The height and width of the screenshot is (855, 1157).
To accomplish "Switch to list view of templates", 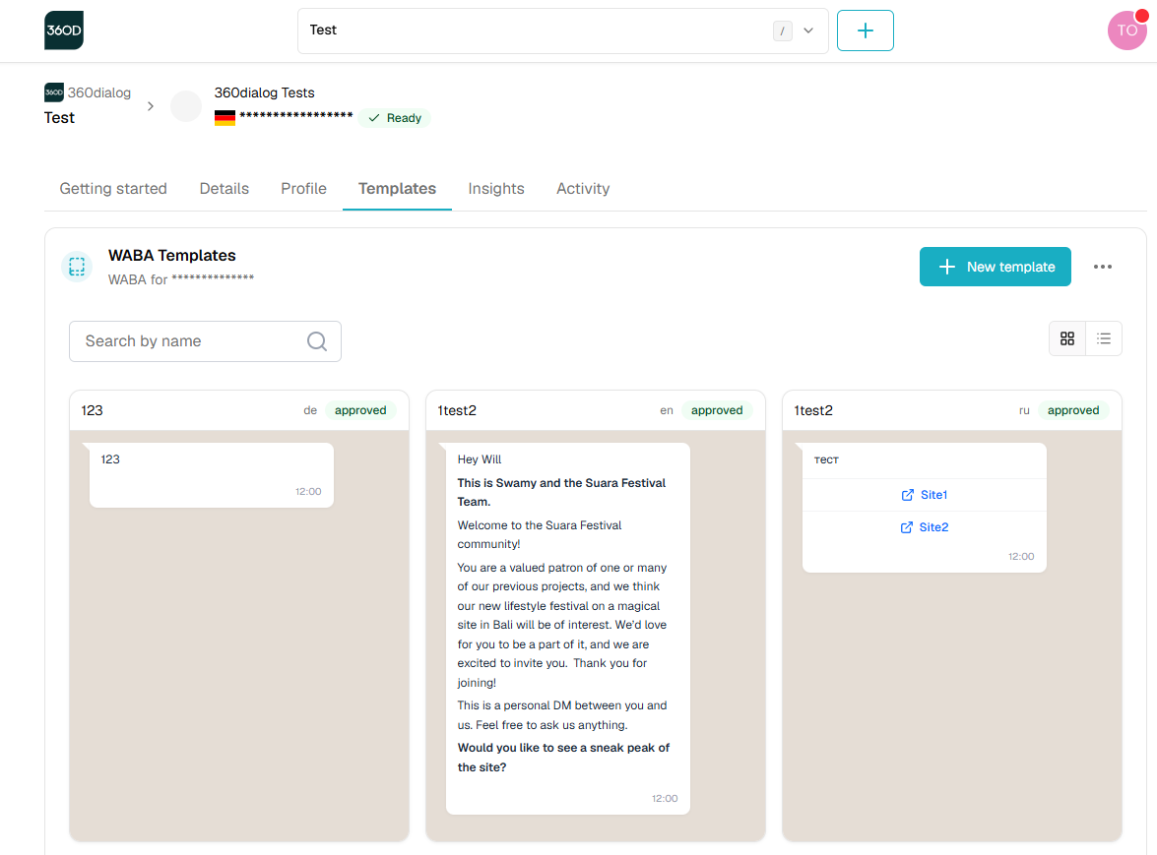I will click(x=1104, y=338).
